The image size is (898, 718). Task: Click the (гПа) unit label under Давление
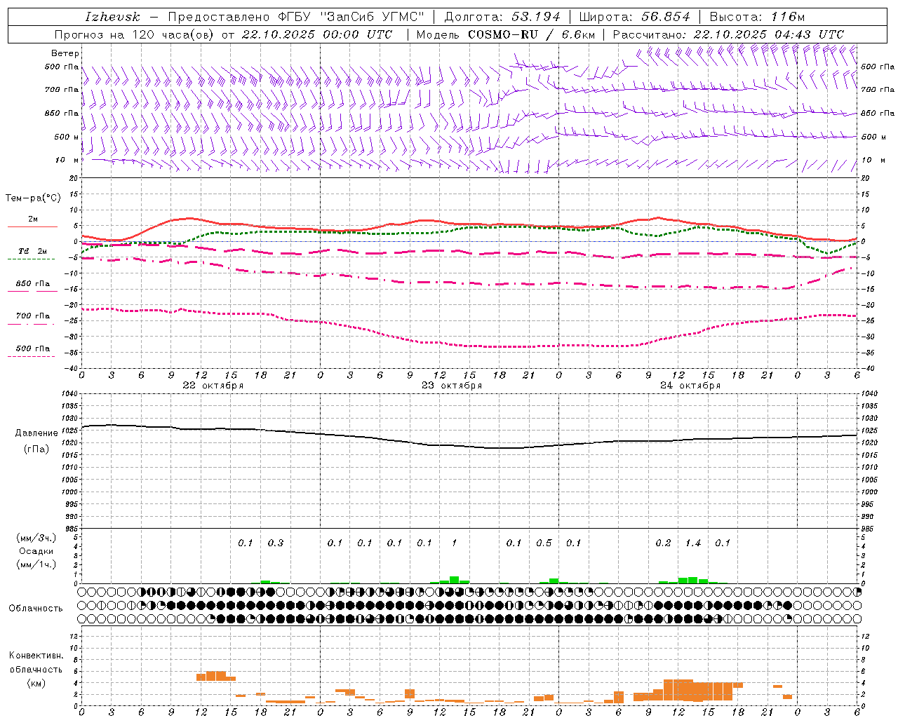tap(36, 449)
